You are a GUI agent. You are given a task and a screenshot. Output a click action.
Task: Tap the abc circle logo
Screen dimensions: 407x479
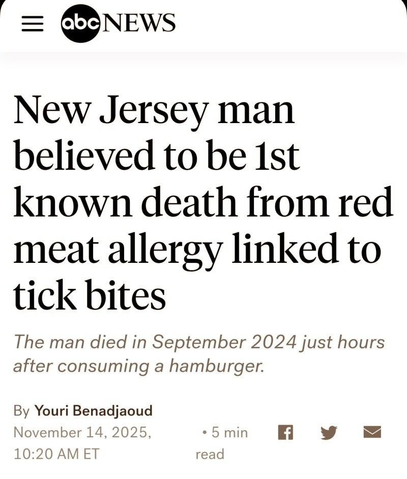point(81,22)
